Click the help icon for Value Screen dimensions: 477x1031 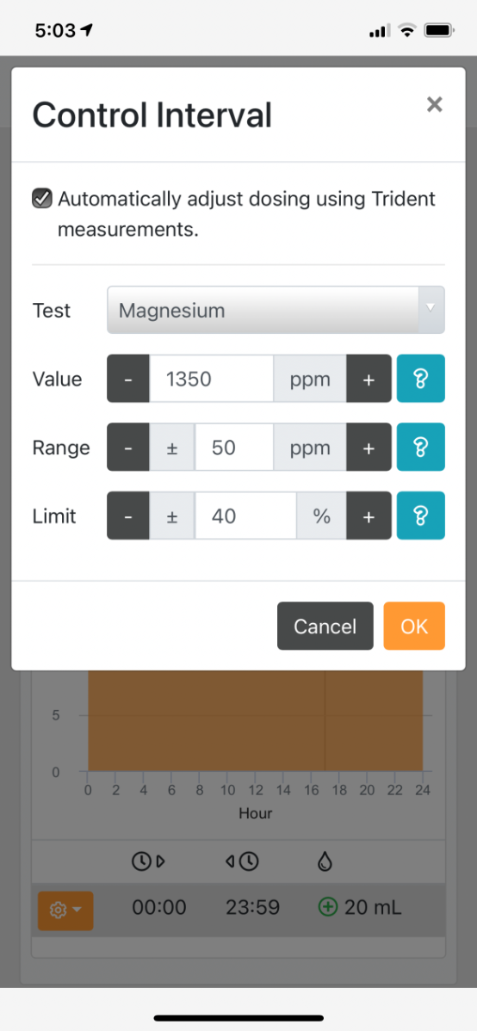tap(420, 378)
